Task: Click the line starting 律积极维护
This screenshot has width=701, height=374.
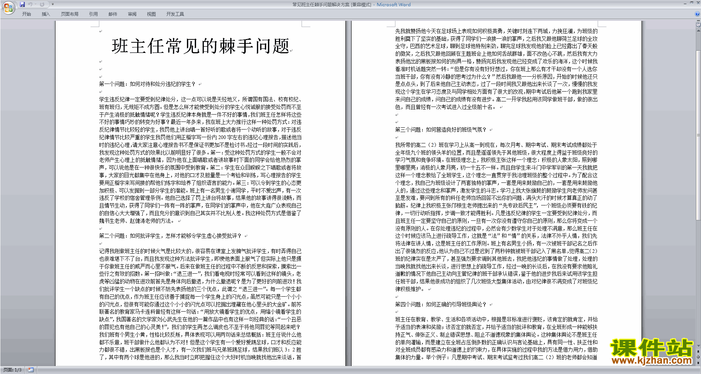Action: [x=410, y=289]
